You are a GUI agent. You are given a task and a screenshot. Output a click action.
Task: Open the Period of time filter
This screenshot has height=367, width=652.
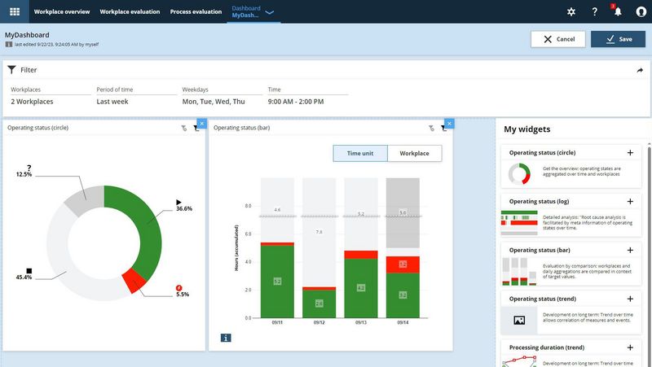coord(112,102)
